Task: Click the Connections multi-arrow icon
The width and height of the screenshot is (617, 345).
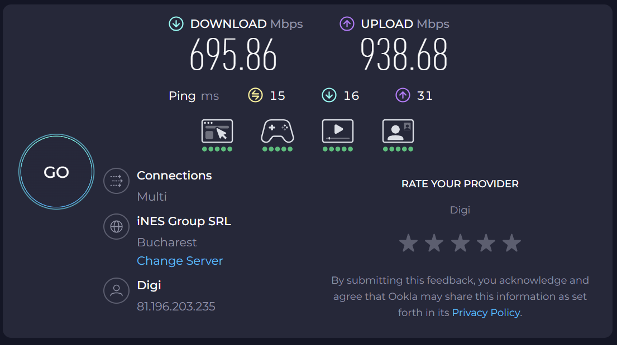Action: click(116, 181)
